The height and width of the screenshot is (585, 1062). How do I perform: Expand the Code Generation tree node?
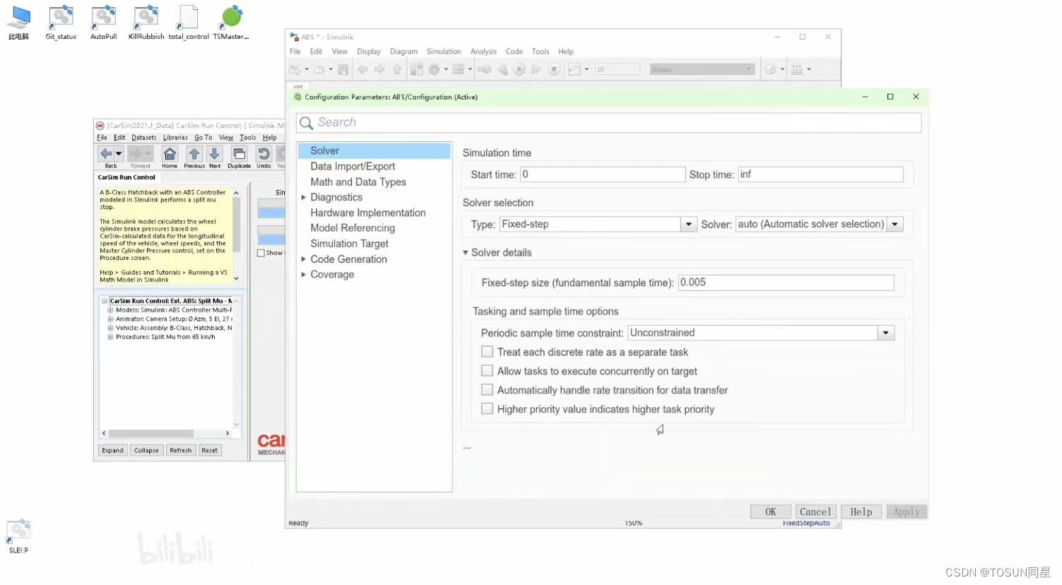pyautogui.click(x=304, y=259)
